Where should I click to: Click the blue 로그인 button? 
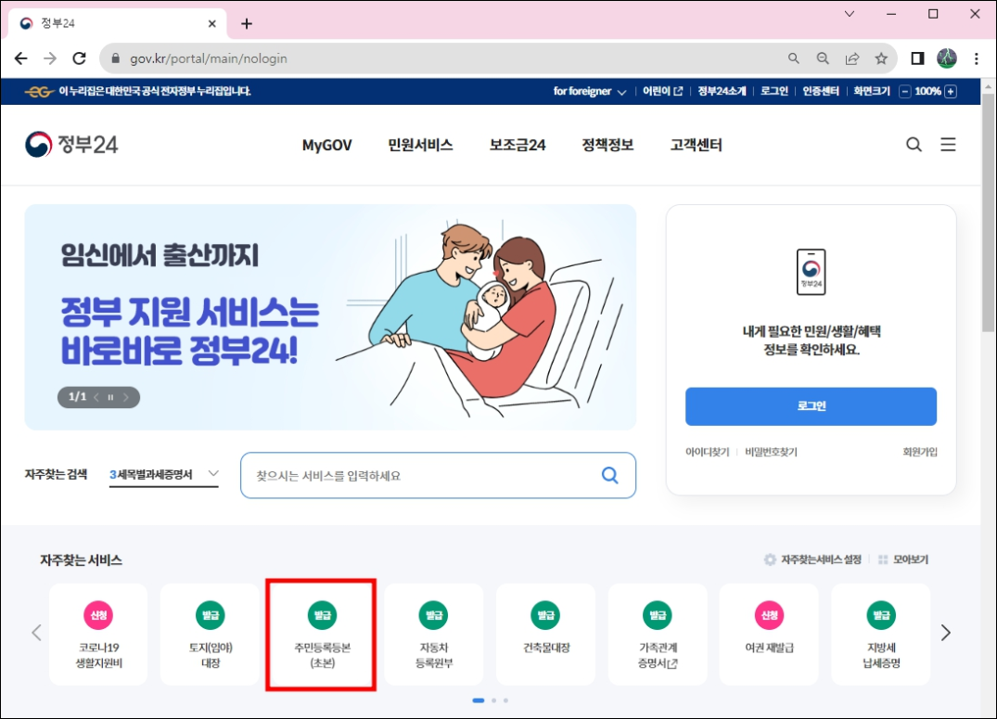(811, 406)
